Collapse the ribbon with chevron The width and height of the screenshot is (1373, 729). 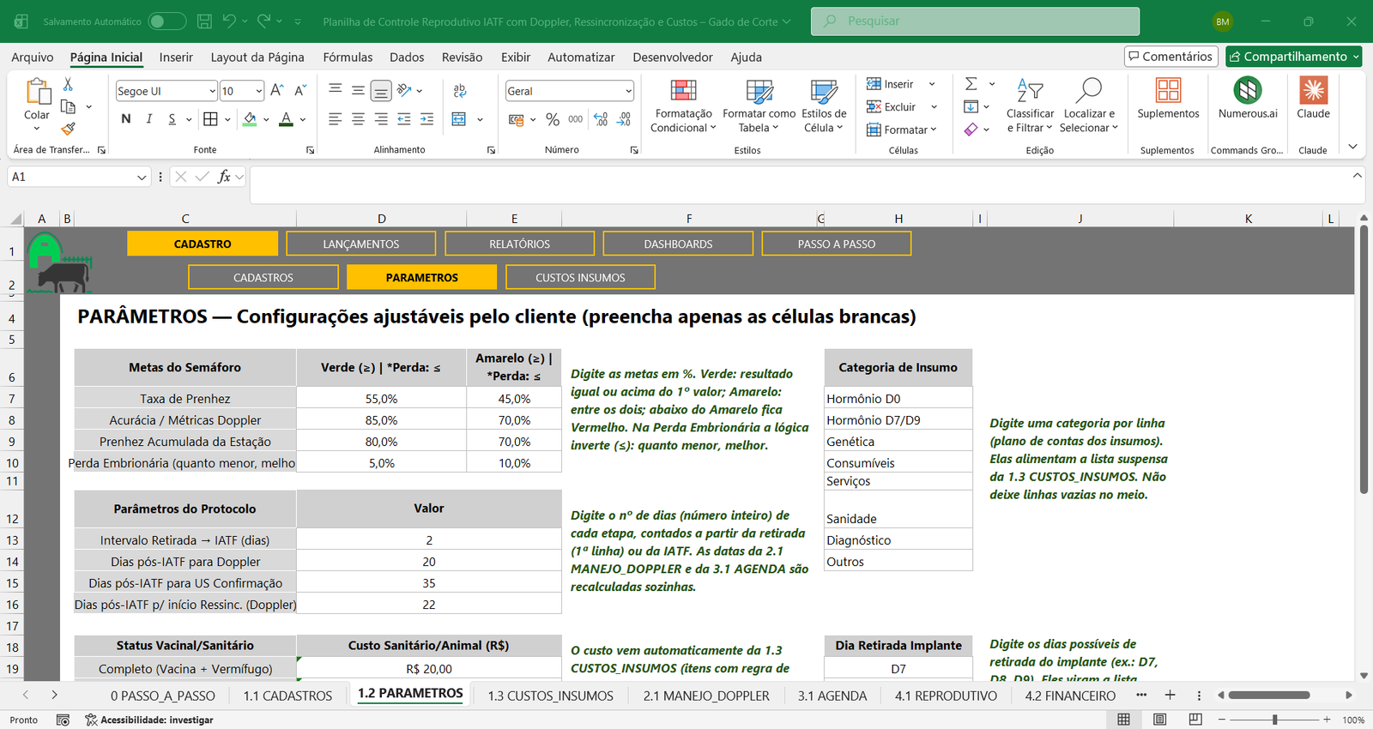1352,147
